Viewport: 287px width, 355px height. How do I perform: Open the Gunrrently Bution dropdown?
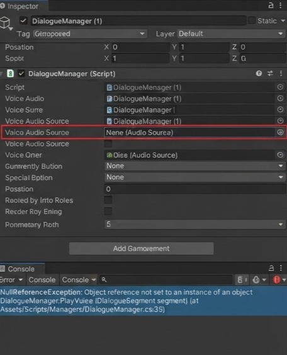195,166
